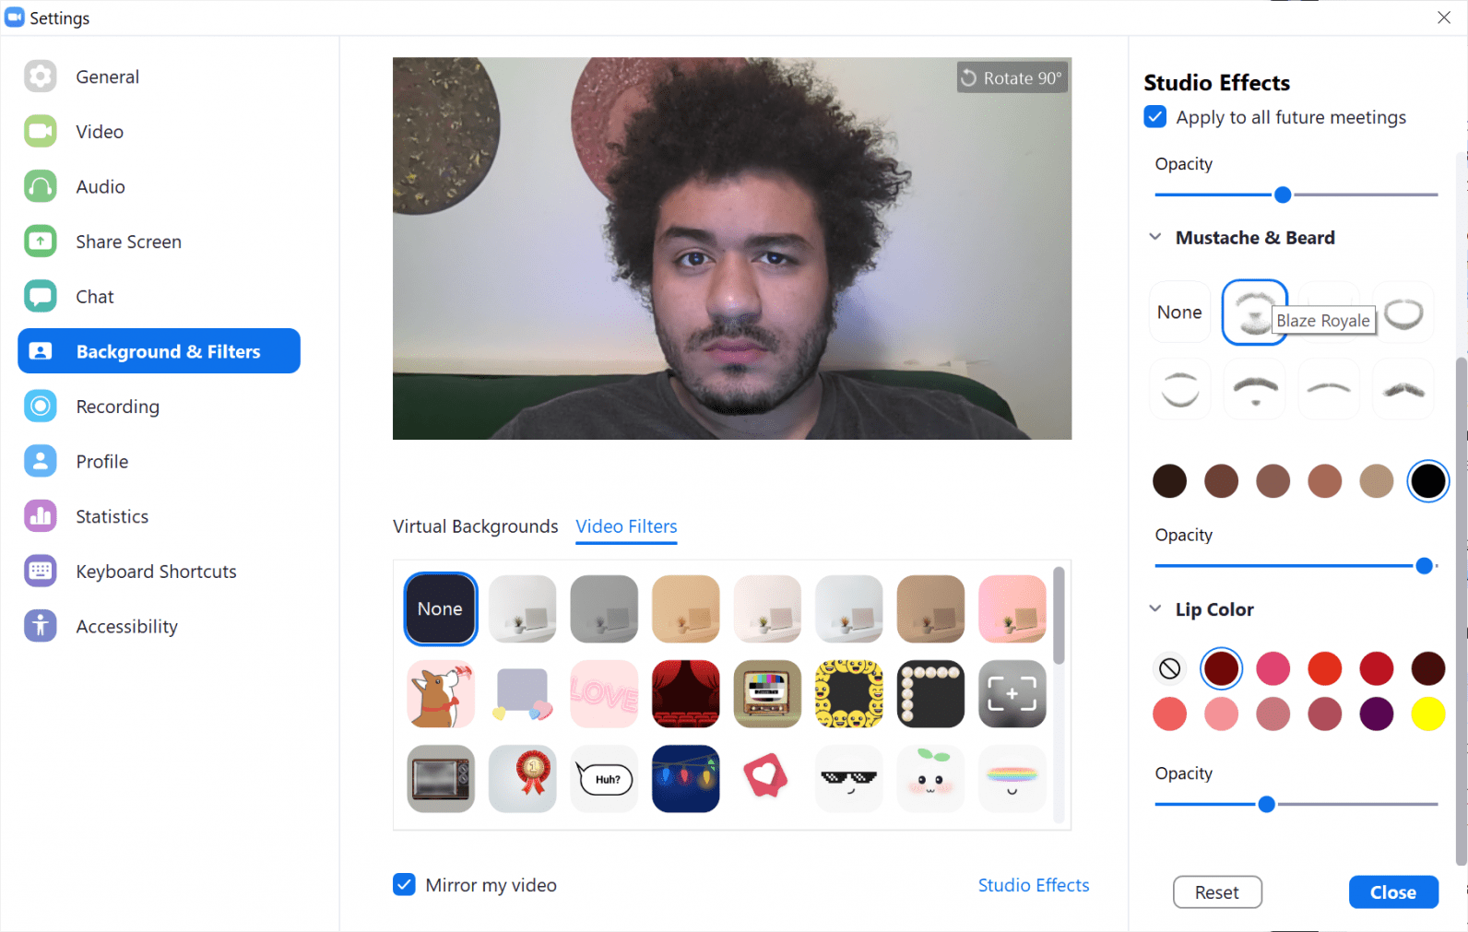The image size is (1468, 932).
Task: Open the Recording settings label
Action: pyautogui.click(x=118, y=407)
